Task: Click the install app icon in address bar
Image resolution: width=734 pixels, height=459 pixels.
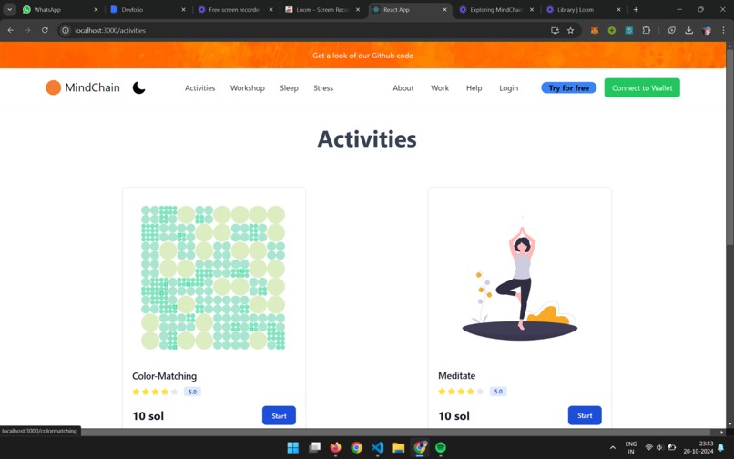Action: pos(555,30)
